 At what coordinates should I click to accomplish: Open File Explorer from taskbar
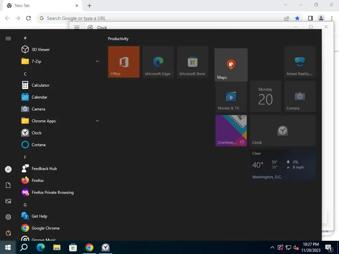click(x=57, y=247)
